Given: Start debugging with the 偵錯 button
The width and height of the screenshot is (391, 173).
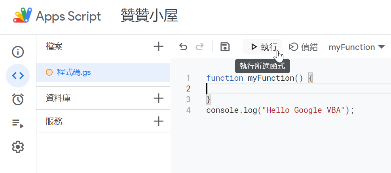Looking at the screenshot, I should (303, 47).
